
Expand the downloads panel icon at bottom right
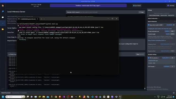[174, 93]
